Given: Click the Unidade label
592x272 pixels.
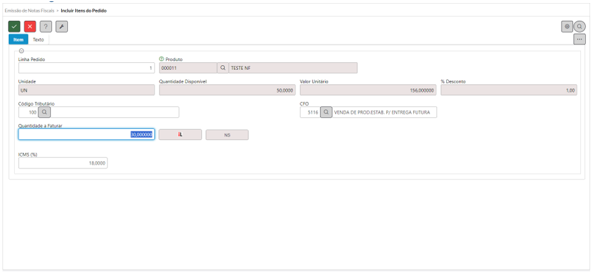Looking at the screenshot, I should [27, 81].
